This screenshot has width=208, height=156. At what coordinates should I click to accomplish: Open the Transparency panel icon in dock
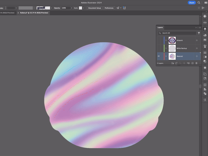tap(205, 61)
